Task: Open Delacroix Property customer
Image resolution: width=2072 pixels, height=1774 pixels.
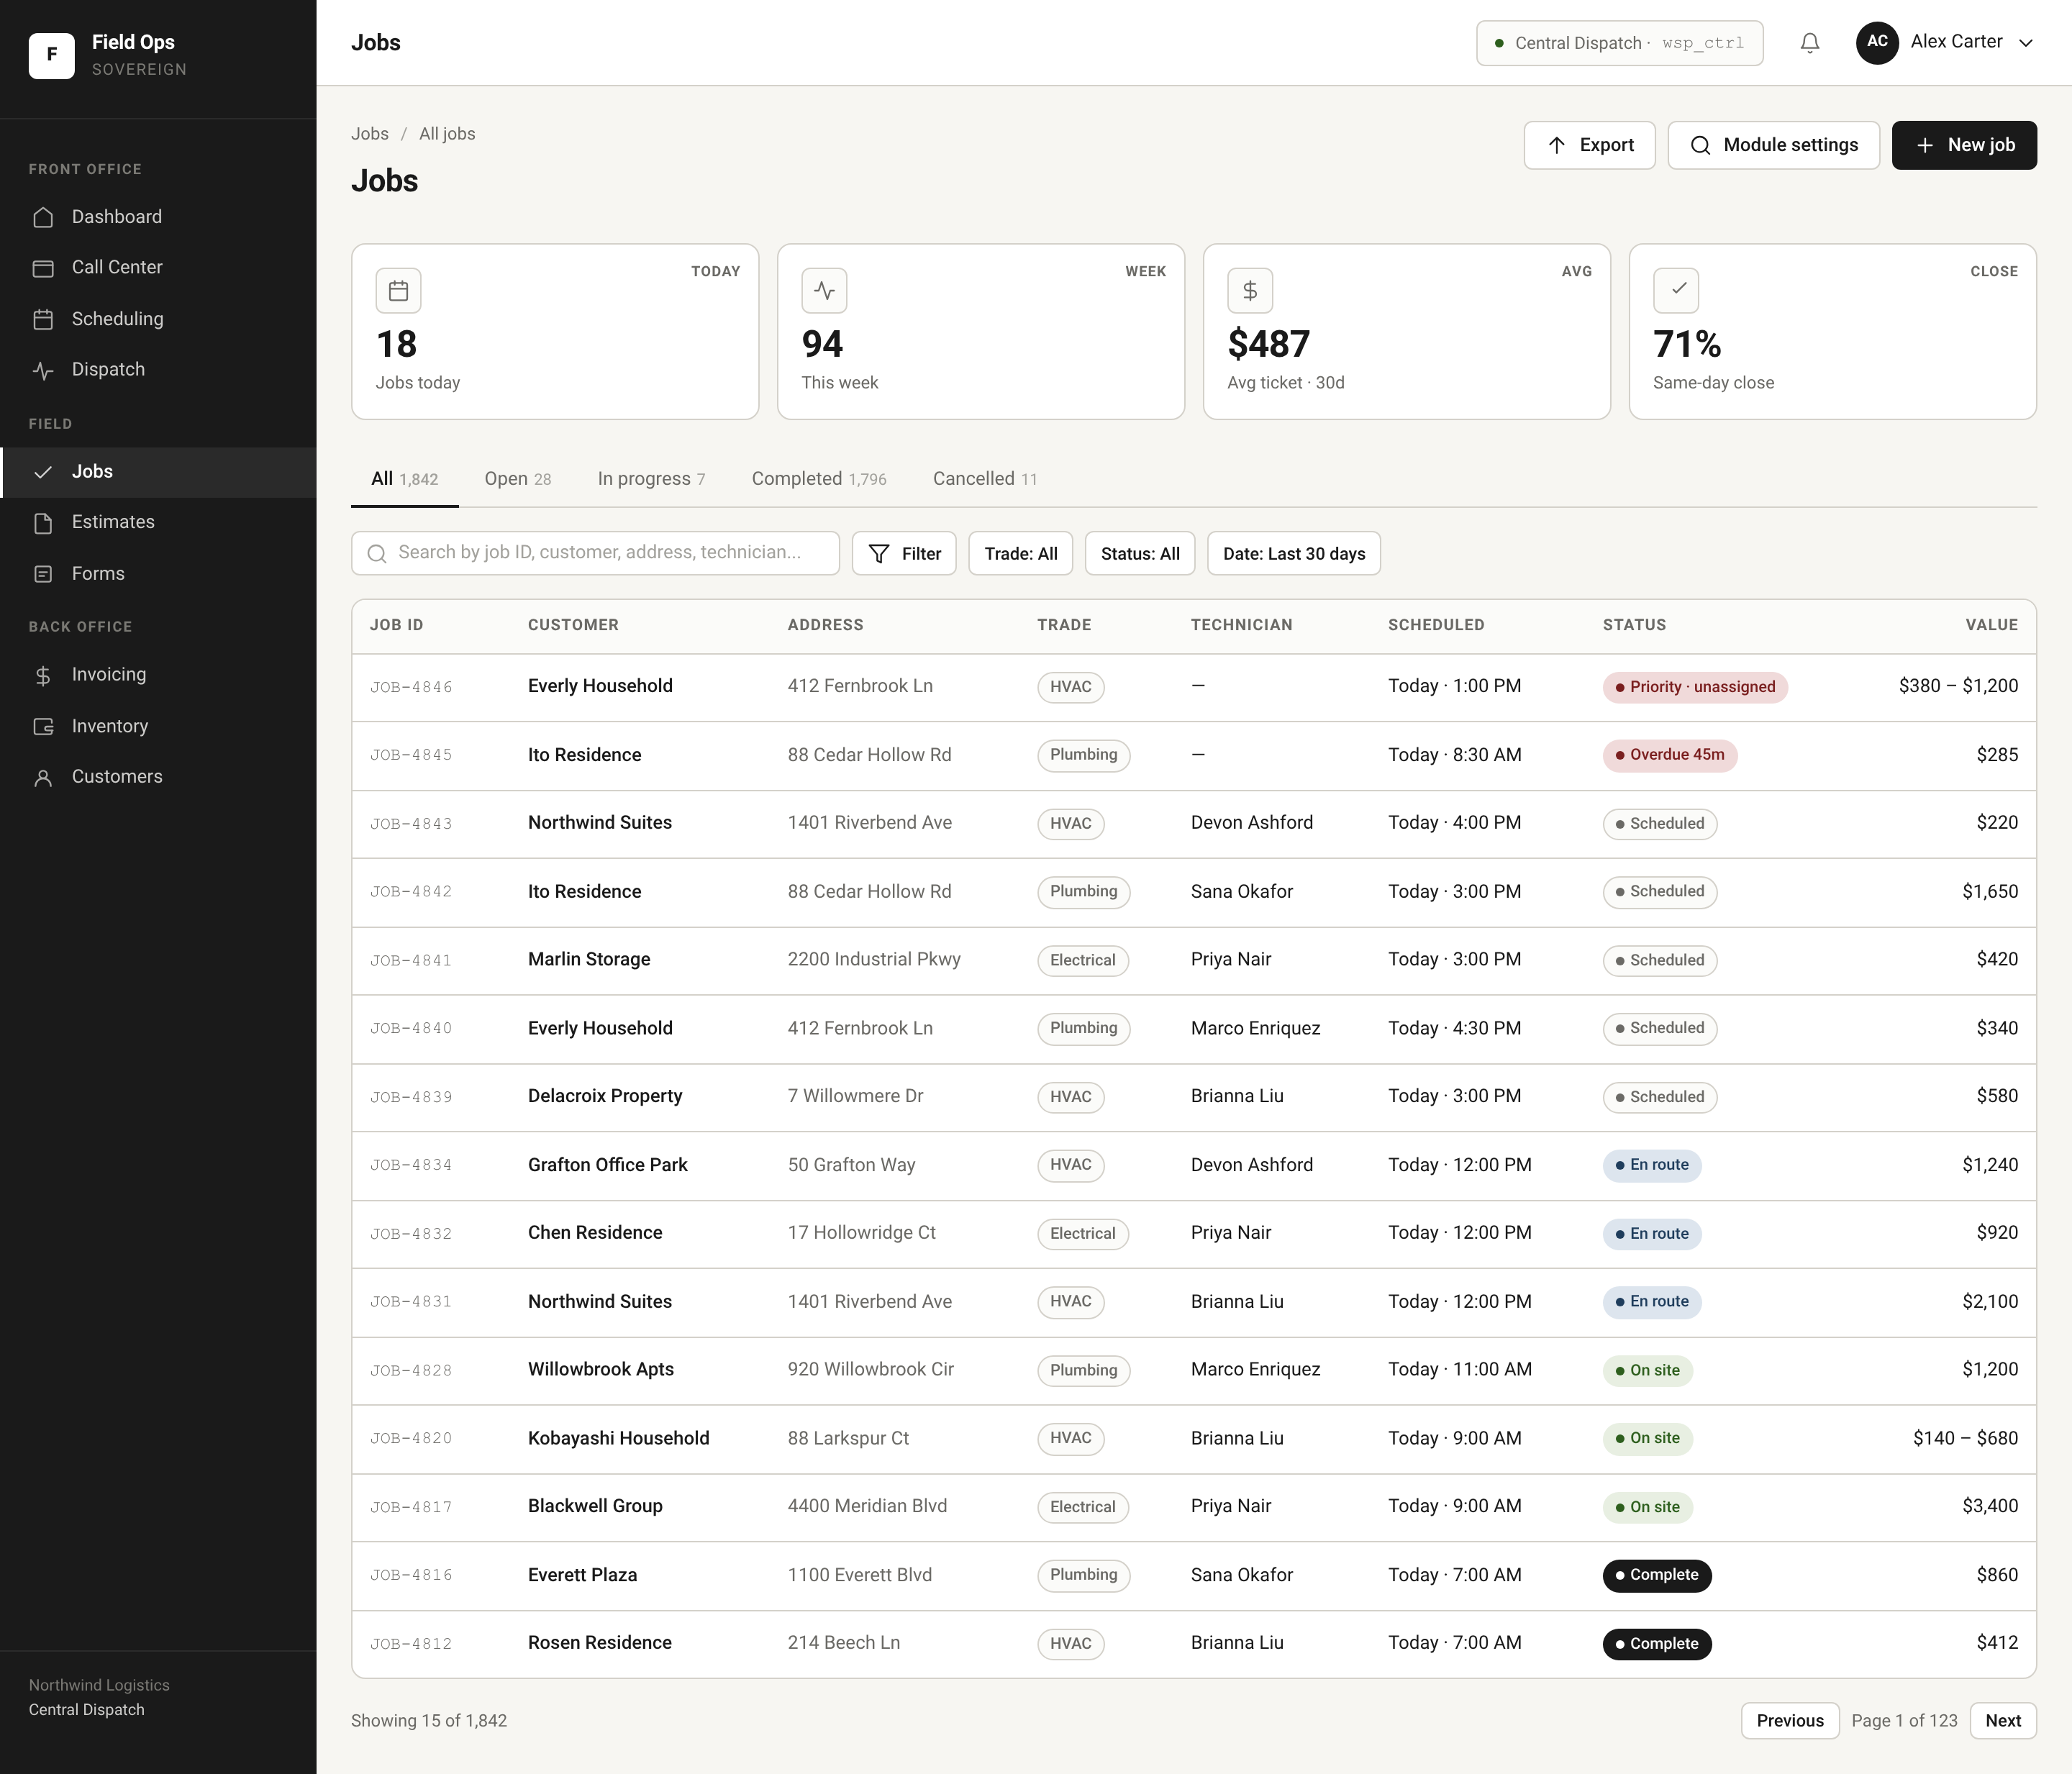Action: pyautogui.click(x=604, y=1096)
